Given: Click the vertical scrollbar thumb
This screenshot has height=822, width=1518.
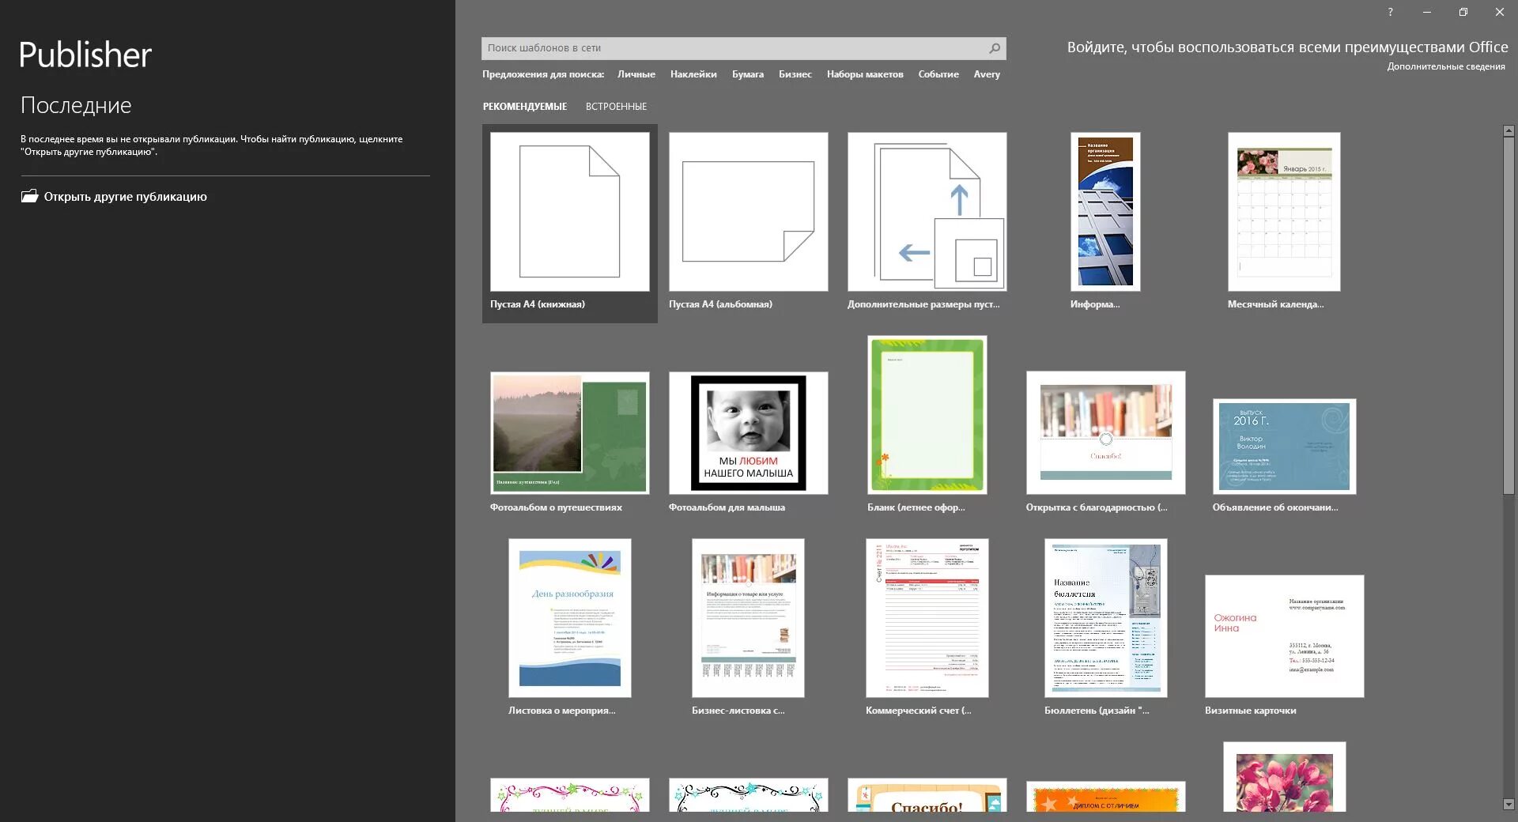Looking at the screenshot, I should pyautogui.click(x=1509, y=316).
